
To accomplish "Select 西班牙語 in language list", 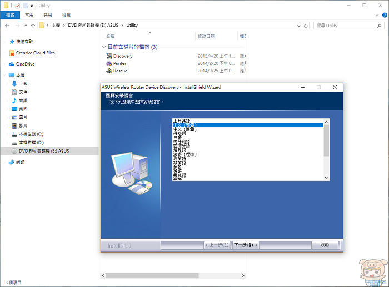I will [x=182, y=146].
